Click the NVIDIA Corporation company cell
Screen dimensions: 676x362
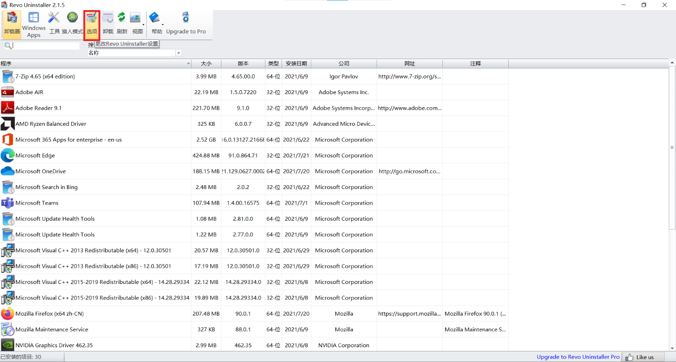(x=344, y=345)
